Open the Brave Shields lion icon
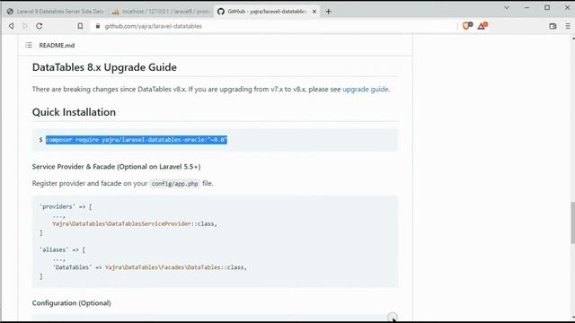The image size is (575, 323). tap(467, 26)
